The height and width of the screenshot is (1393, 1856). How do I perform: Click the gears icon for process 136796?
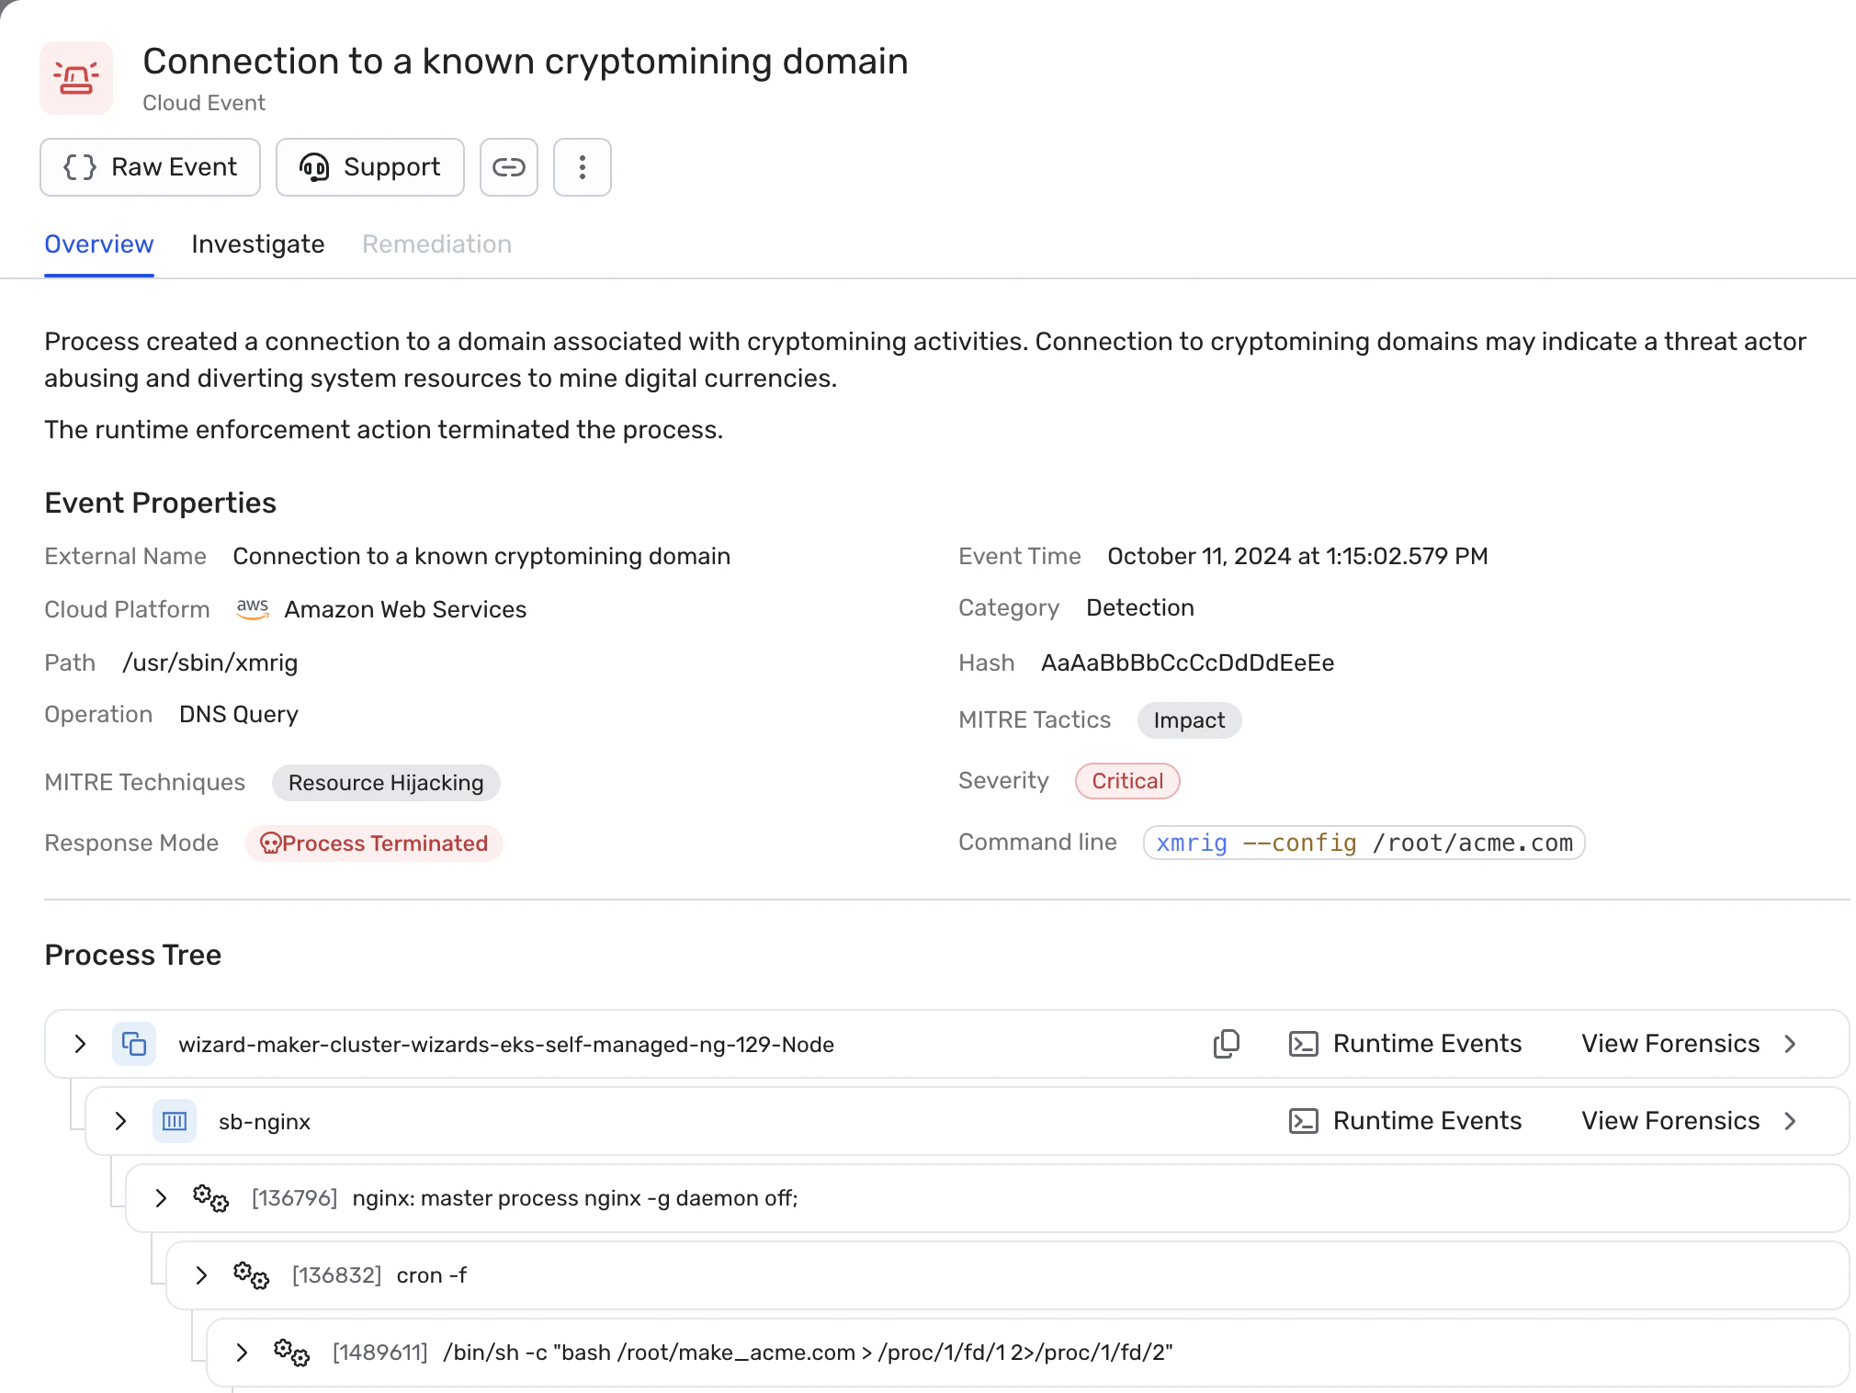(210, 1198)
